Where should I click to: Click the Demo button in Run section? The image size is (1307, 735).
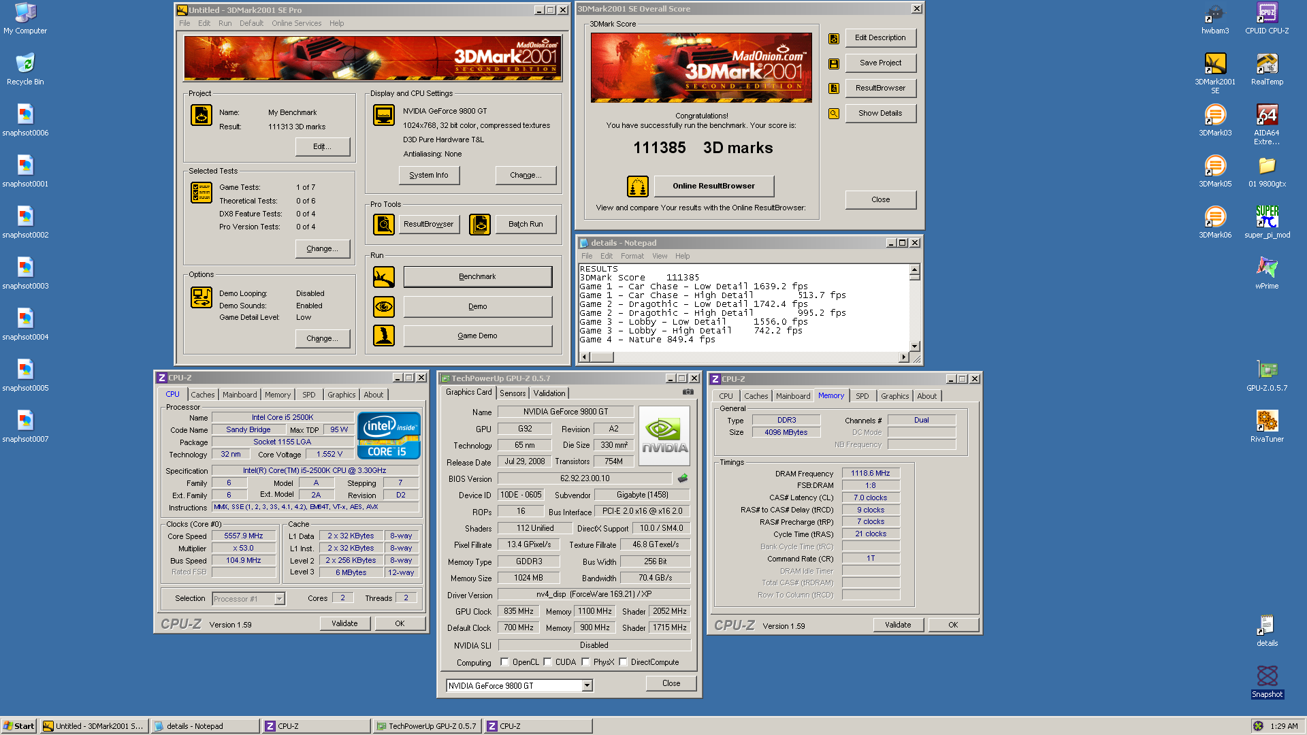coord(477,307)
